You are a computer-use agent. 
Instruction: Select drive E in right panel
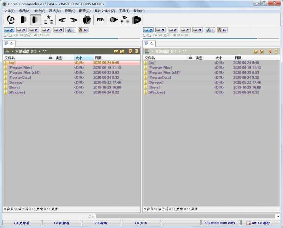point(173,30)
